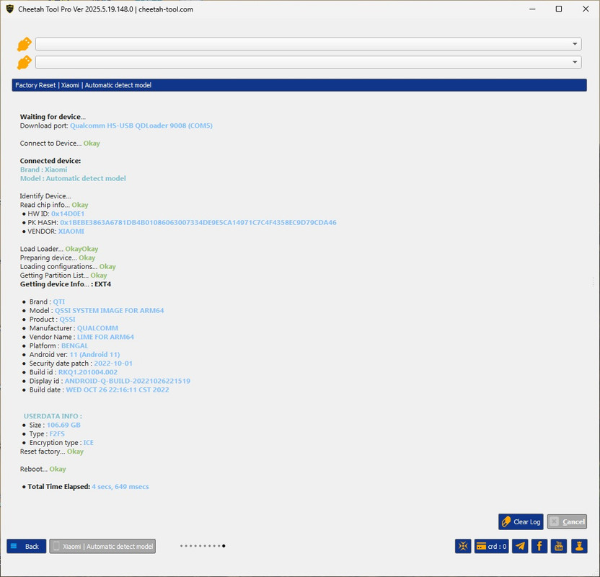Click the Product value QSSI
The image size is (600, 577).
[x=67, y=319]
